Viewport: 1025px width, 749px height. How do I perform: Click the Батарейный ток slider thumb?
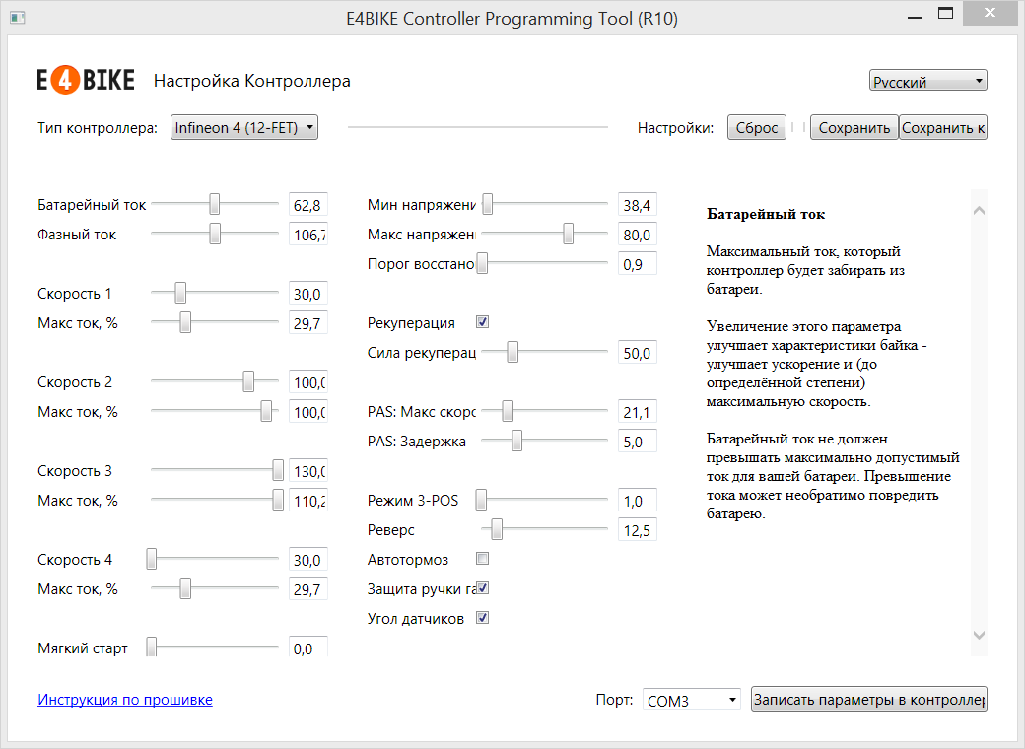coord(215,205)
